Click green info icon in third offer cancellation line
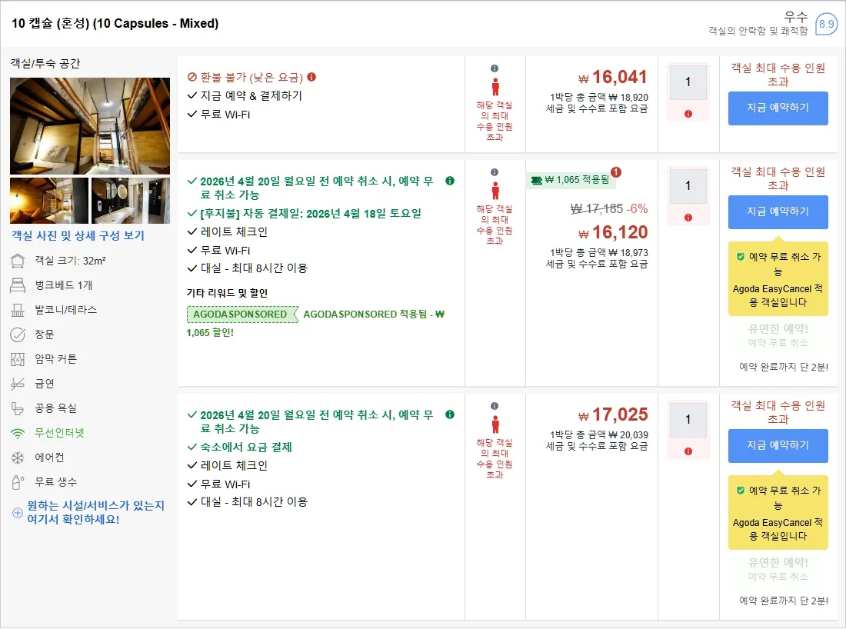Image resolution: width=846 pixels, height=629 pixels. coord(449,414)
